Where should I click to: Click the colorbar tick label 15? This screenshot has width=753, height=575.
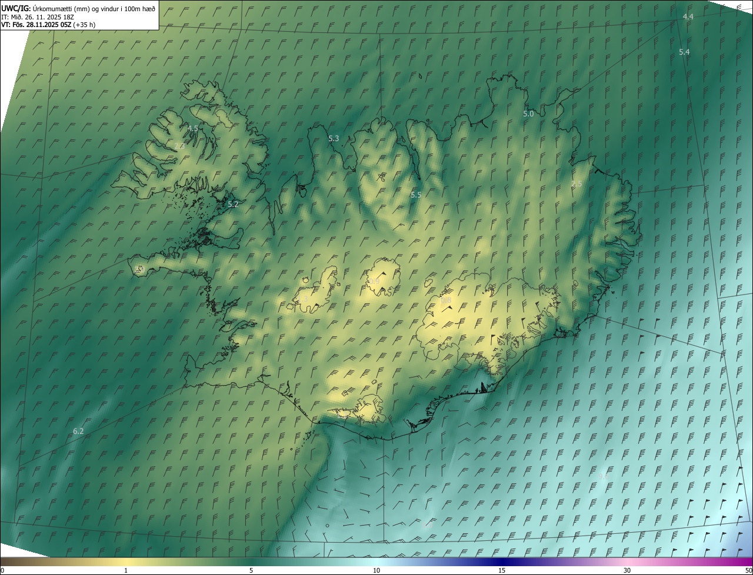(x=502, y=570)
